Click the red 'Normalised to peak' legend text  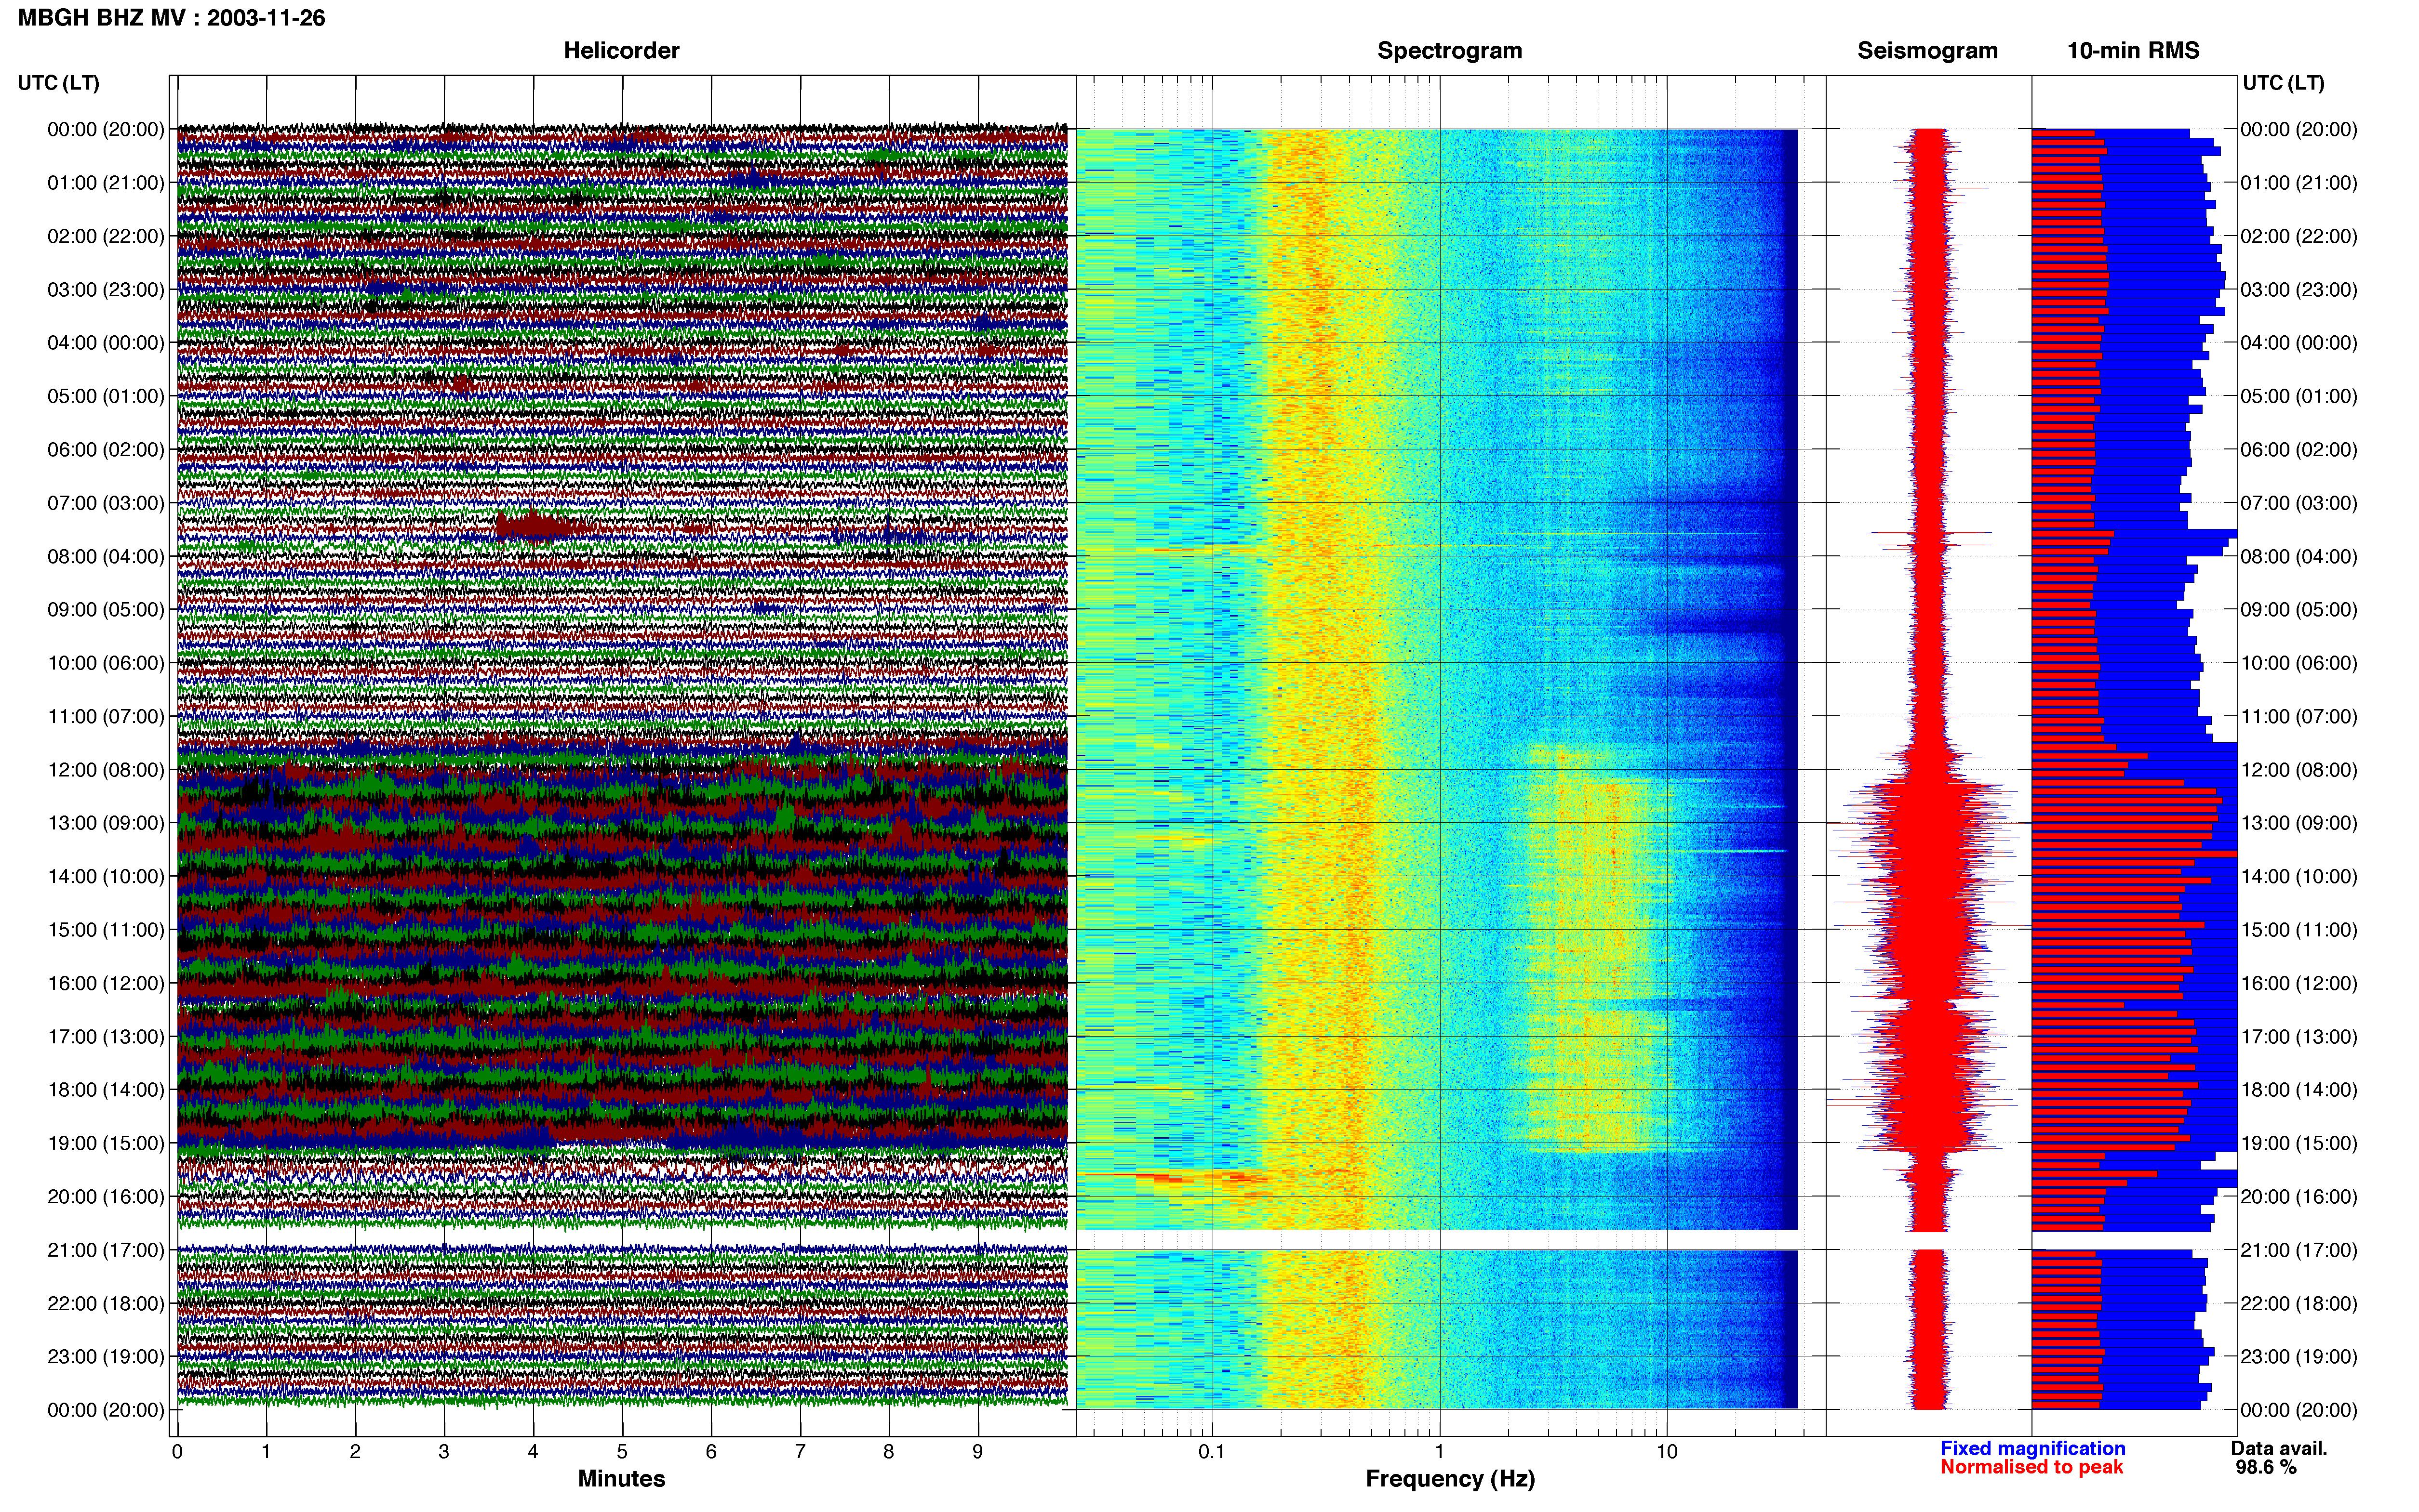[x=2031, y=1467]
